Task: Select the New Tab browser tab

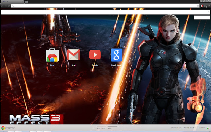Action: 12,2
